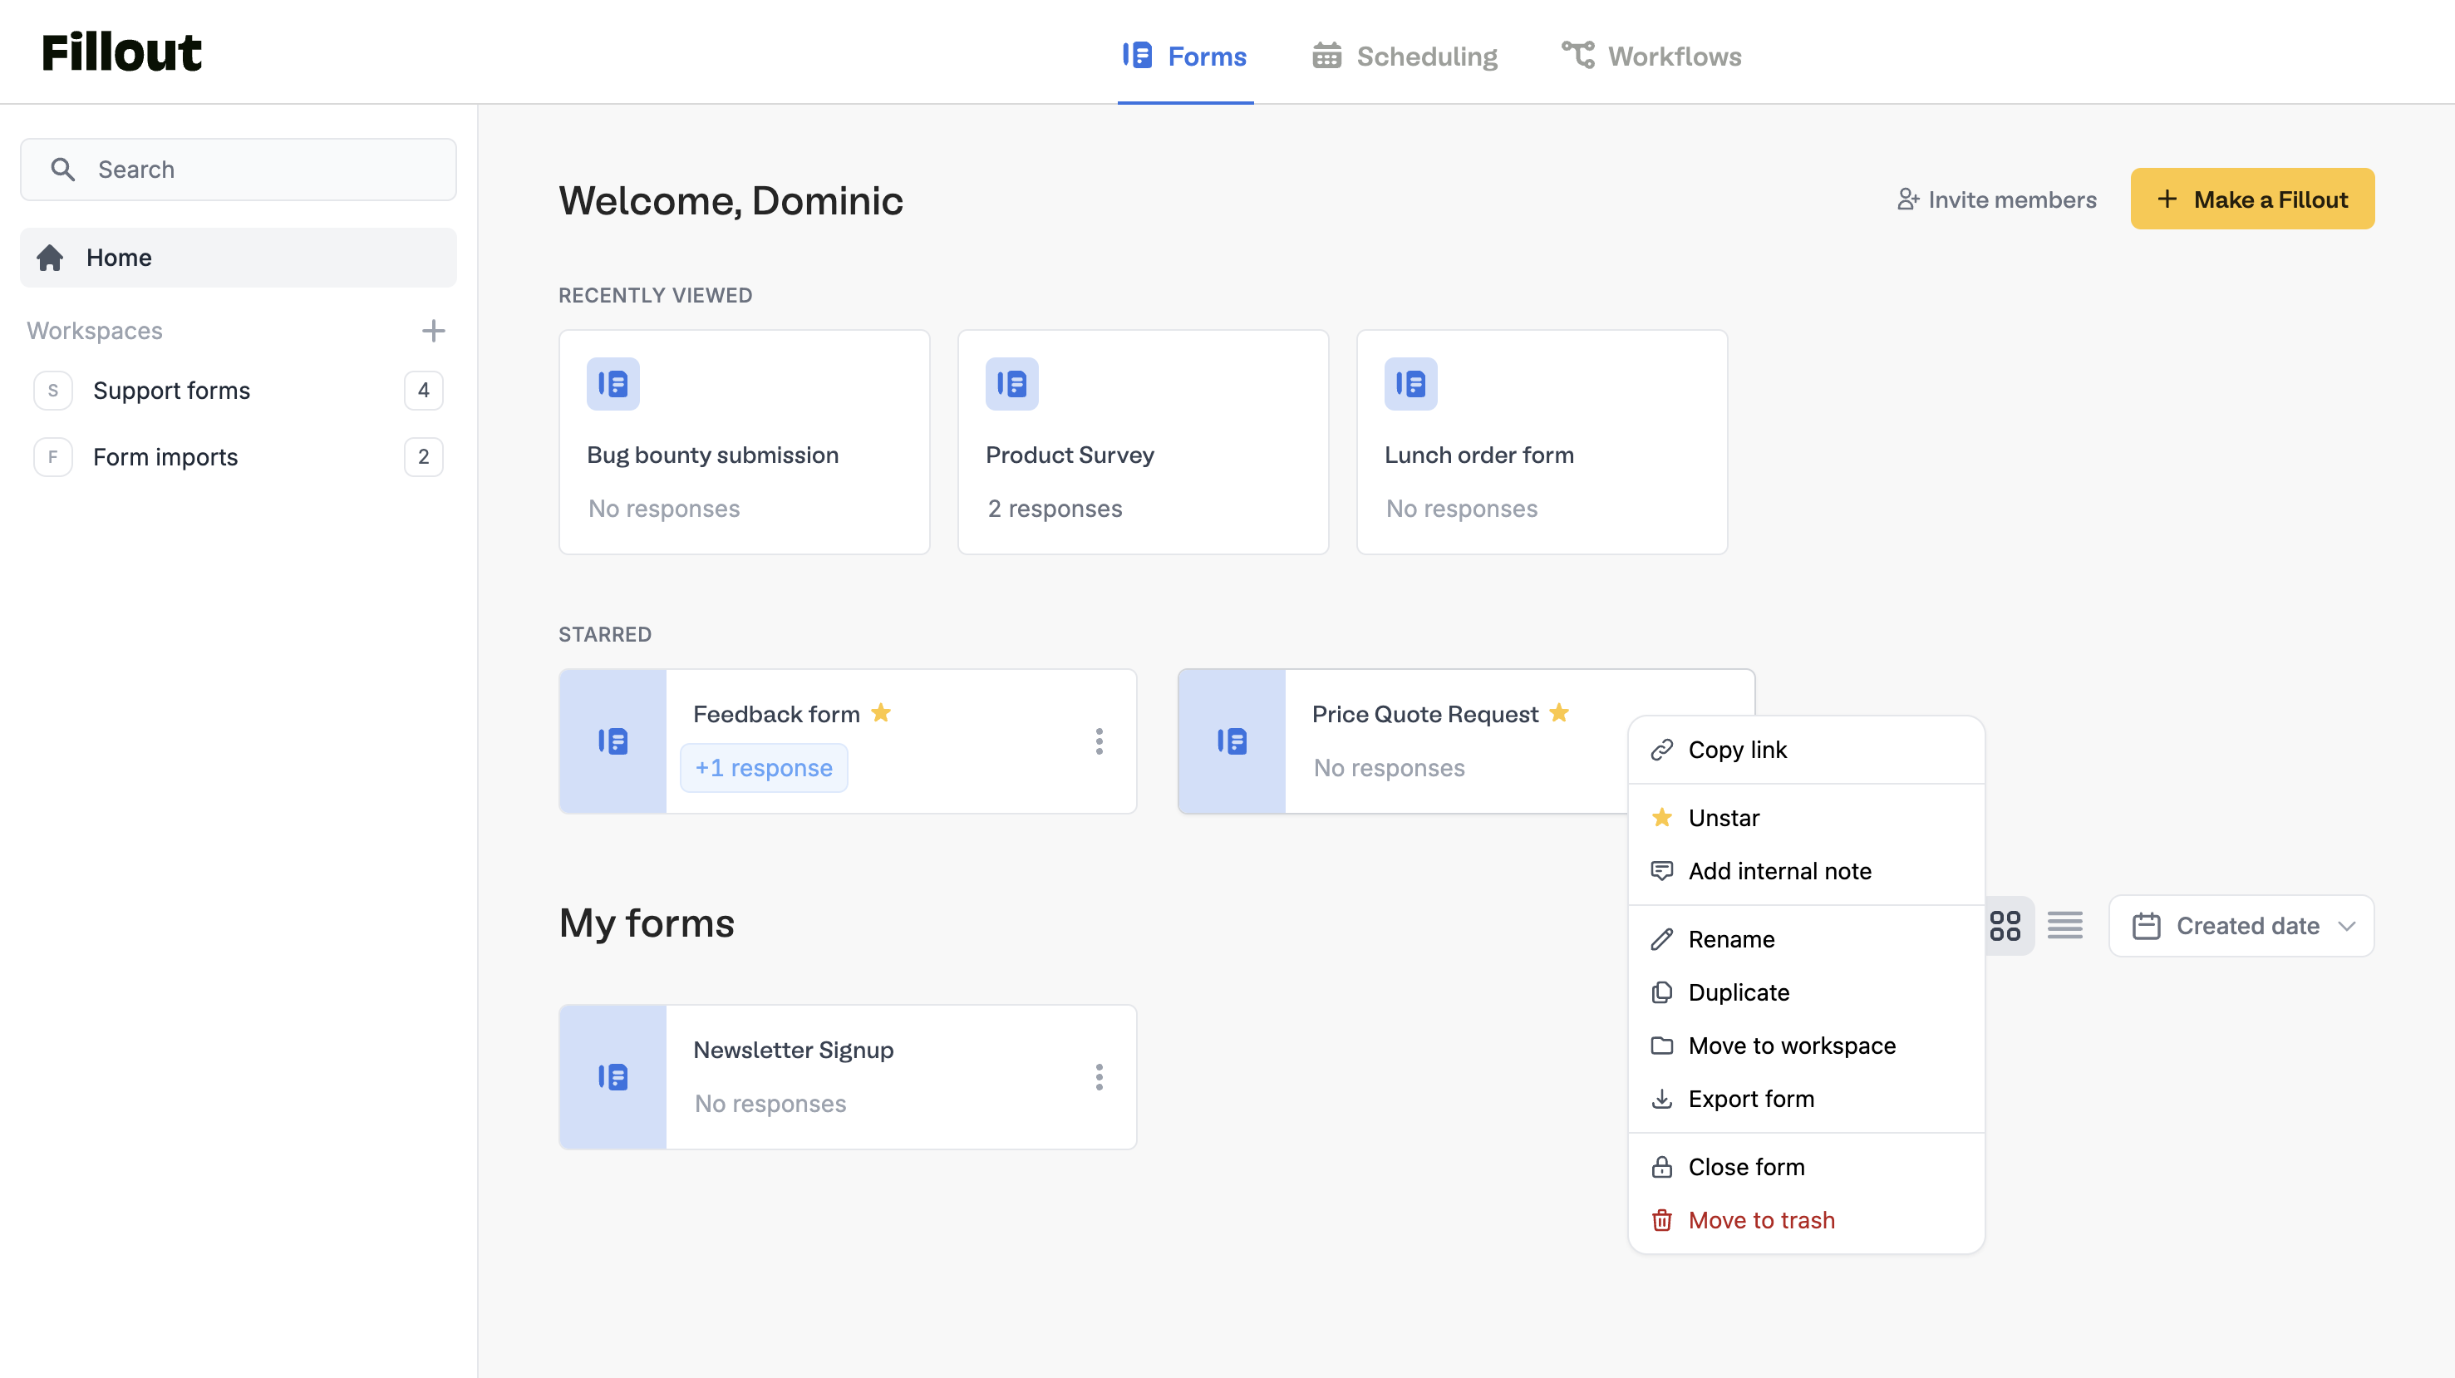2455x1378 pixels.
Task: Open Feedback form three-dot options menu
Action: [1099, 741]
